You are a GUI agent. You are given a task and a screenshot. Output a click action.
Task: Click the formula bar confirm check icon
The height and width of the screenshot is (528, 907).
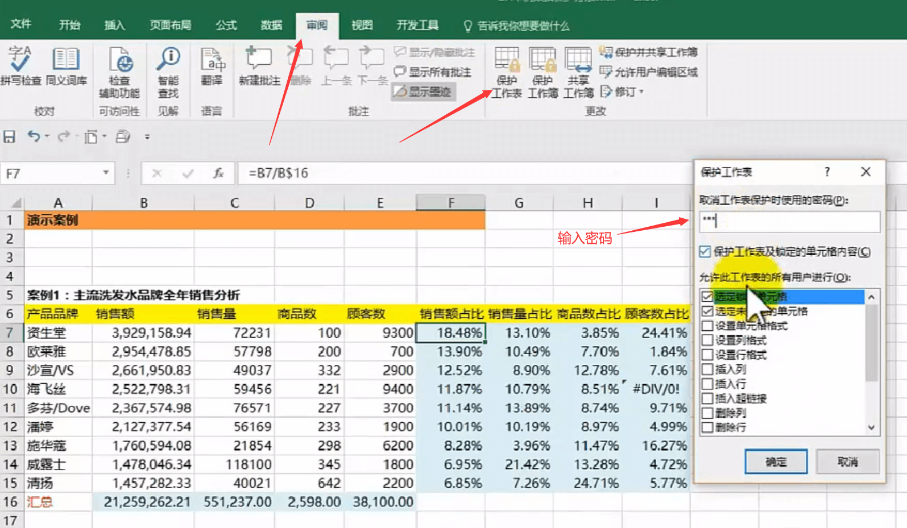(188, 173)
